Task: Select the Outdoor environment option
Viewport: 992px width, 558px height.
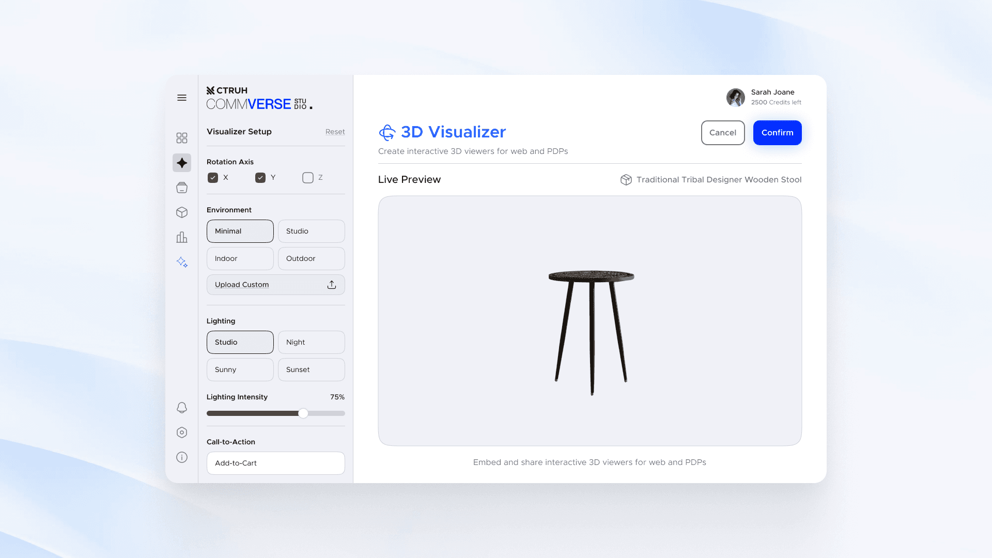Action: tap(311, 258)
